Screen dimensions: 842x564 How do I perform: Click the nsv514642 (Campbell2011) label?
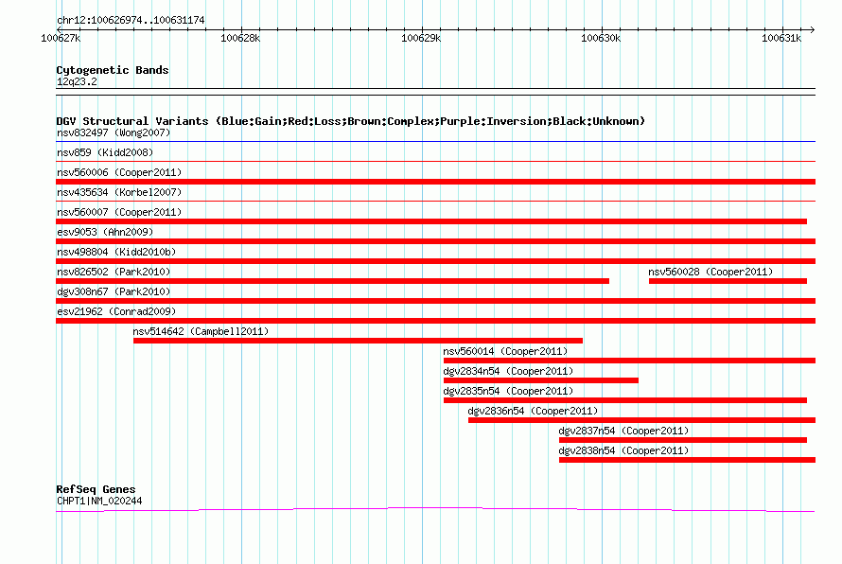(x=201, y=331)
